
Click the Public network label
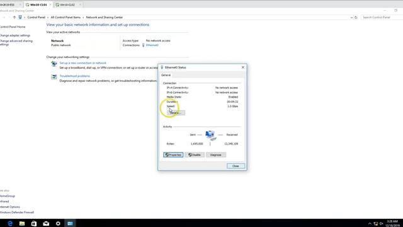point(61,45)
